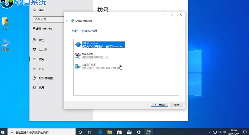Click the network tray icon
The height and width of the screenshot is (135, 249).
click(215, 132)
